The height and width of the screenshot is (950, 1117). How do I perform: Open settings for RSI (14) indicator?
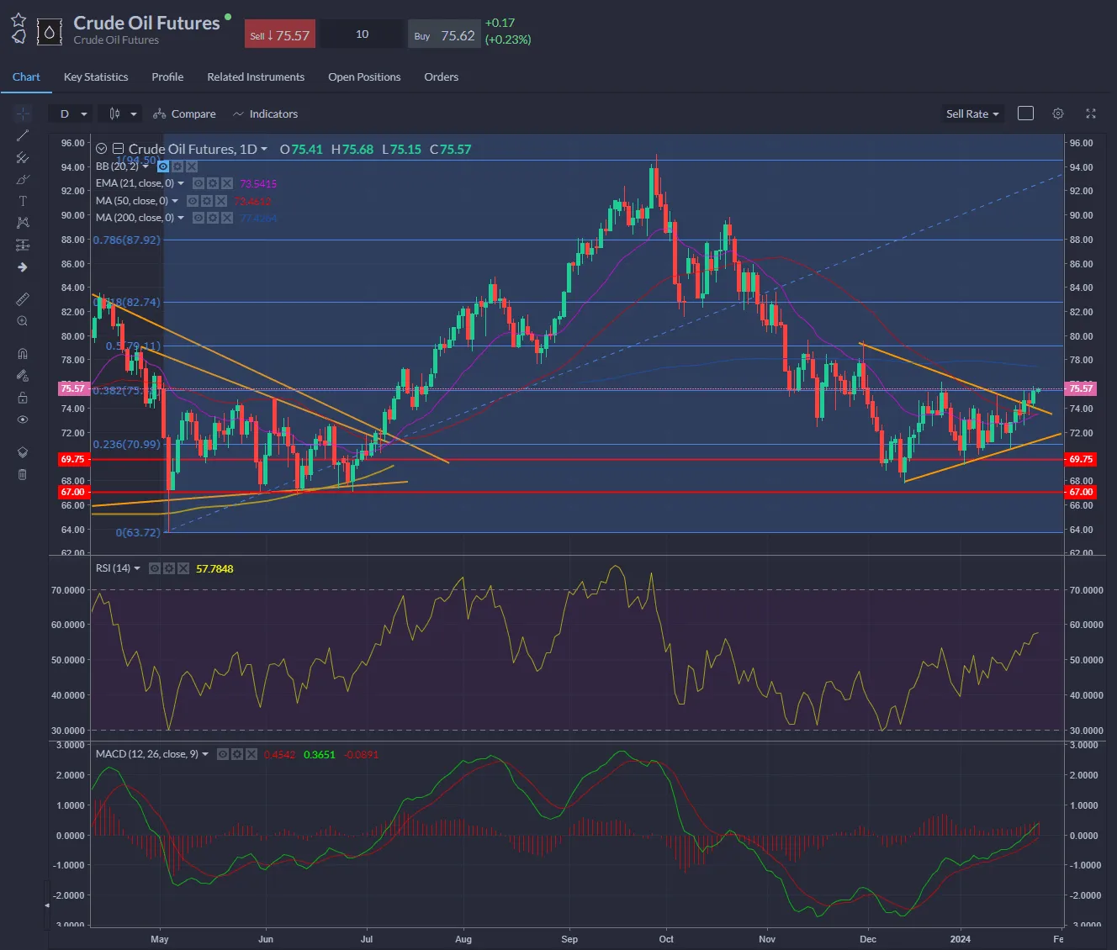tap(169, 568)
